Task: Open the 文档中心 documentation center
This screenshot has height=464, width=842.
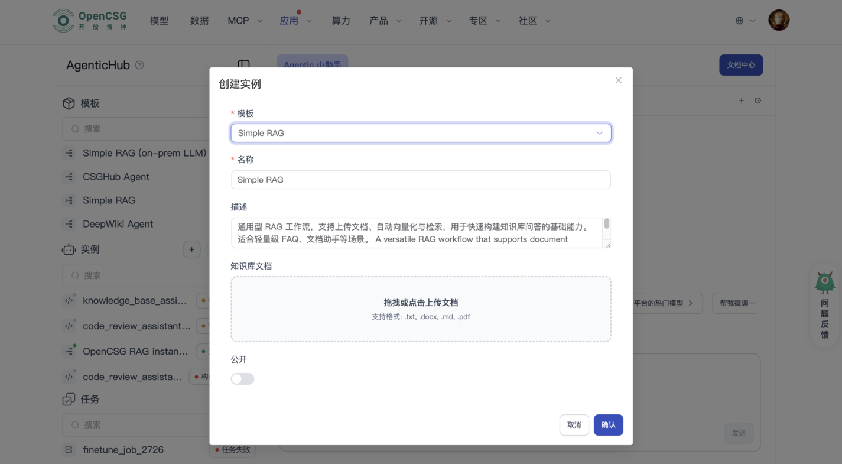Action: pyautogui.click(x=741, y=65)
